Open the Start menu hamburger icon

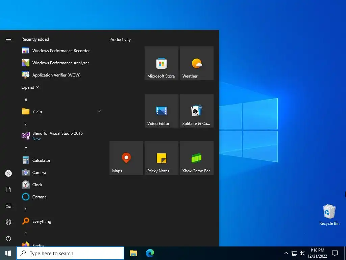[8, 39]
